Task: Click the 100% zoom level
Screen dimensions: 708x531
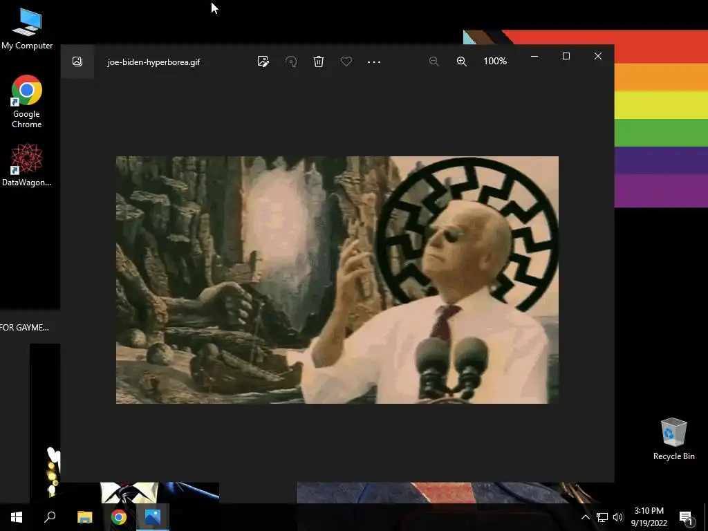Action: (495, 61)
